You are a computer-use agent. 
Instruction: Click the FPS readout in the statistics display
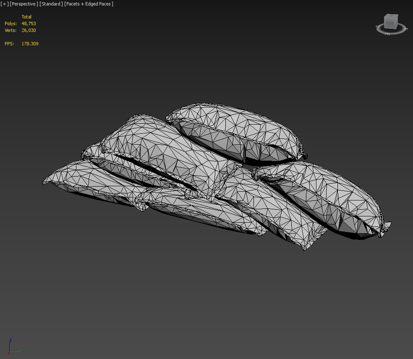[30, 43]
